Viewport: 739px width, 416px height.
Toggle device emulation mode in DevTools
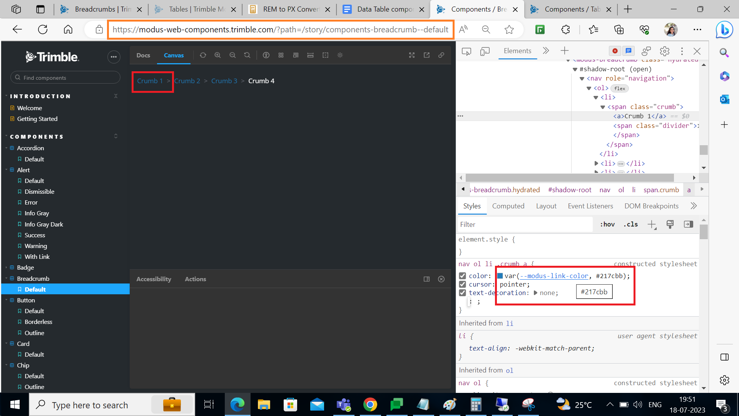pos(485,50)
